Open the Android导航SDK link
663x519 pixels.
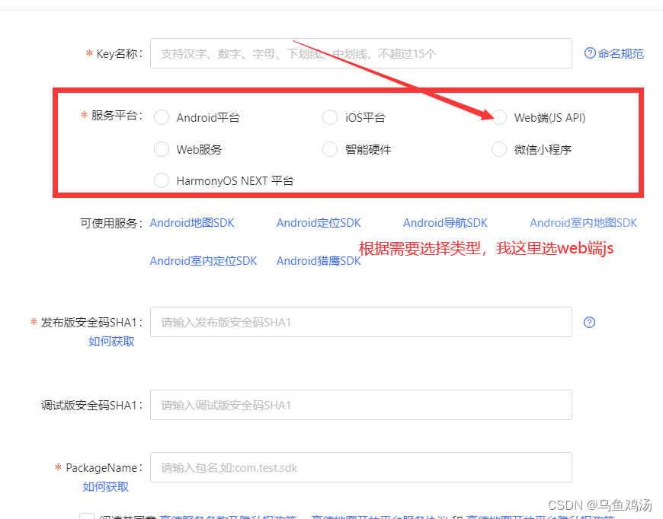[x=445, y=223]
